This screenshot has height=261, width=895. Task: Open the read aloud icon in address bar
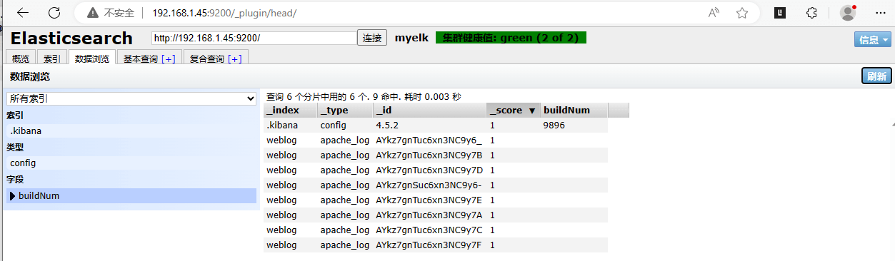pyautogui.click(x=714, y=13)
